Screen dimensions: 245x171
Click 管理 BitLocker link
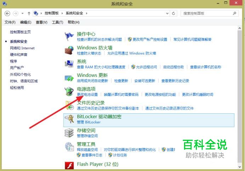pyautogui.click(x=89, y=122)
